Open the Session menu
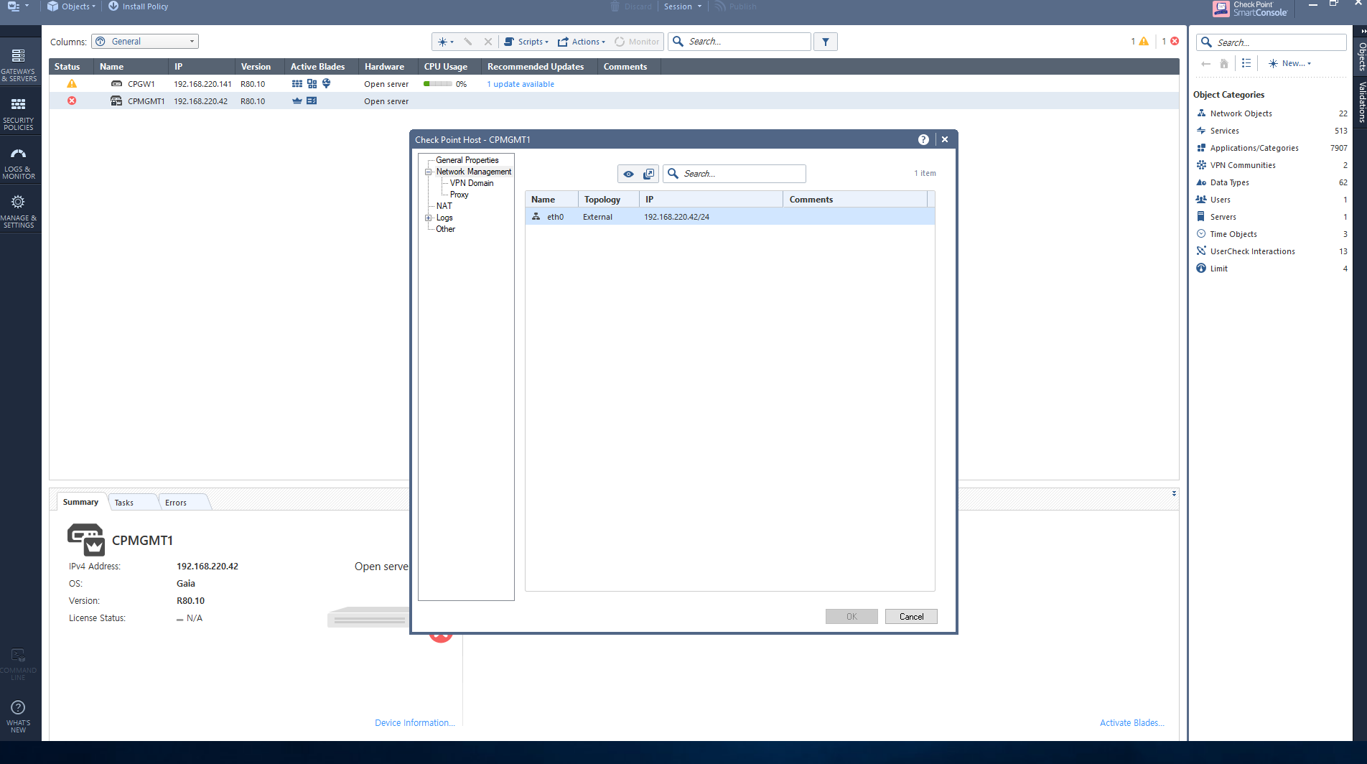The width and height of the screenshot is (1367, 764). pos(682,6)
